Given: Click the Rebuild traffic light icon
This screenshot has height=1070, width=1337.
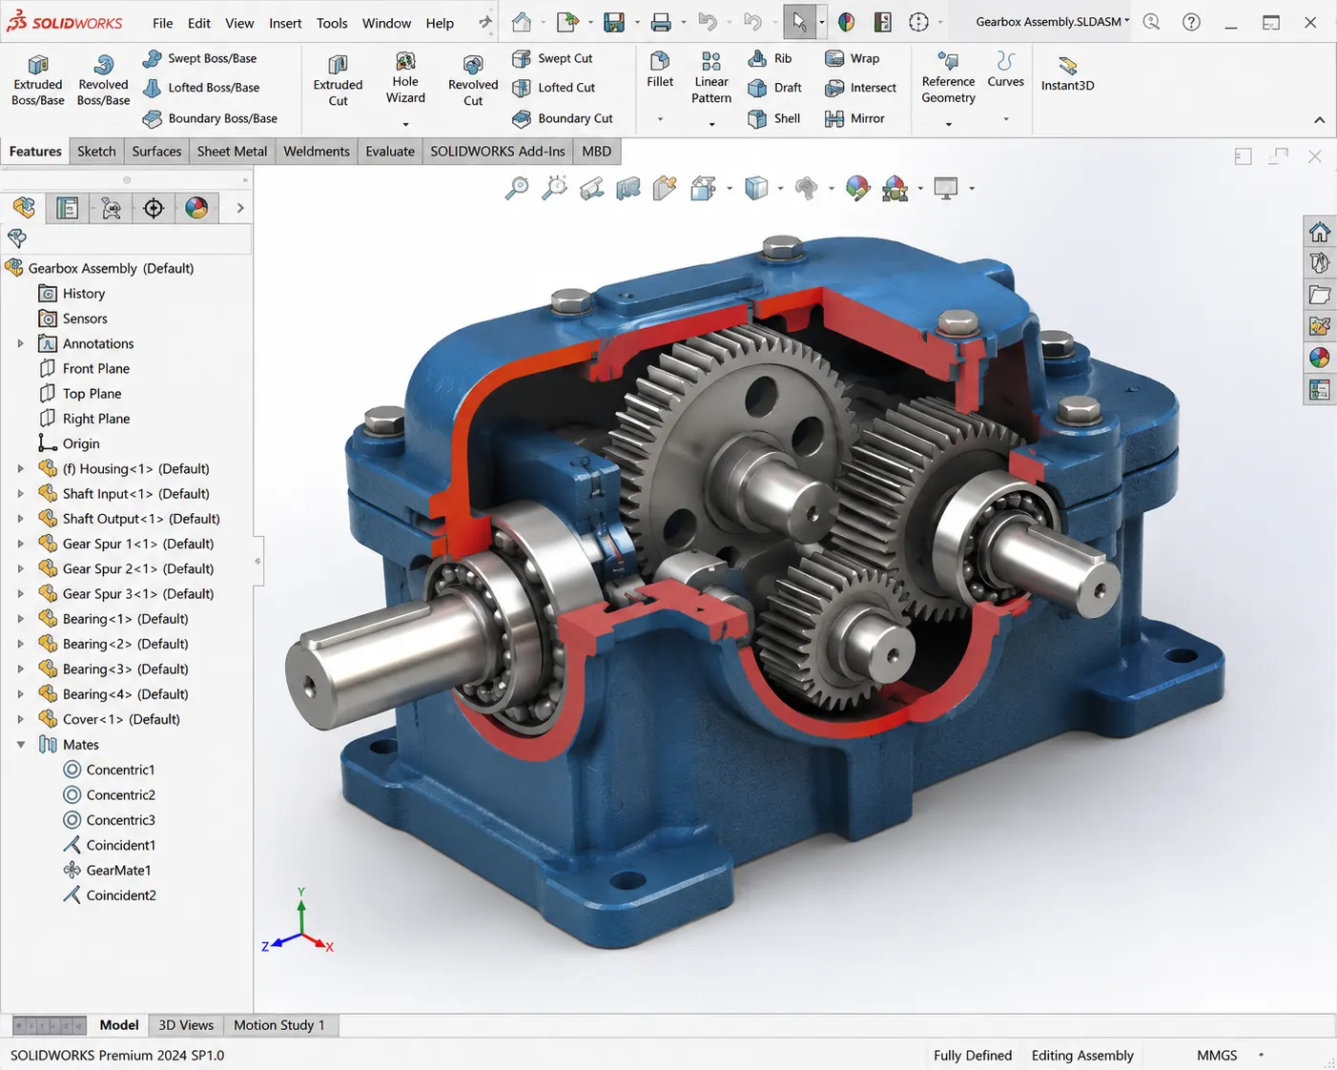Looking at the screenshot, I should [x=882, y=22].
